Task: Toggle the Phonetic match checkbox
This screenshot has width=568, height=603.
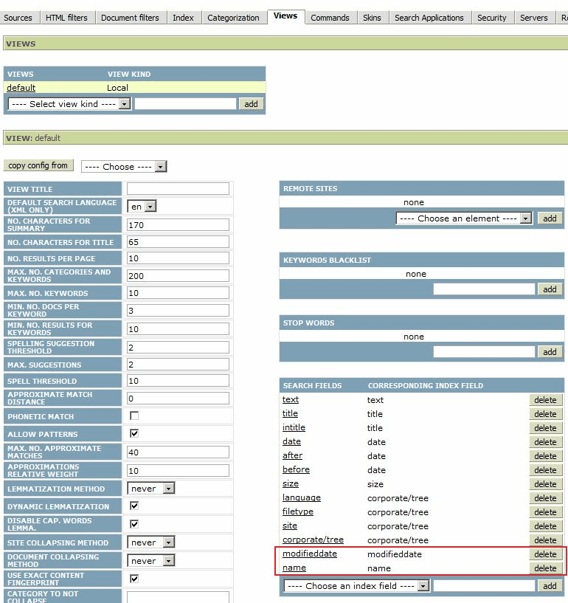Action: pyautogui.click(x=134, y=416)
